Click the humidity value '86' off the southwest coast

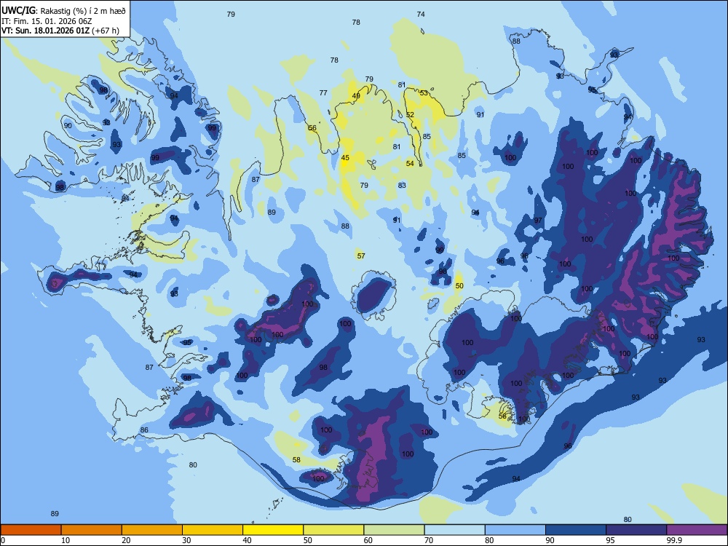click(144, 430)
